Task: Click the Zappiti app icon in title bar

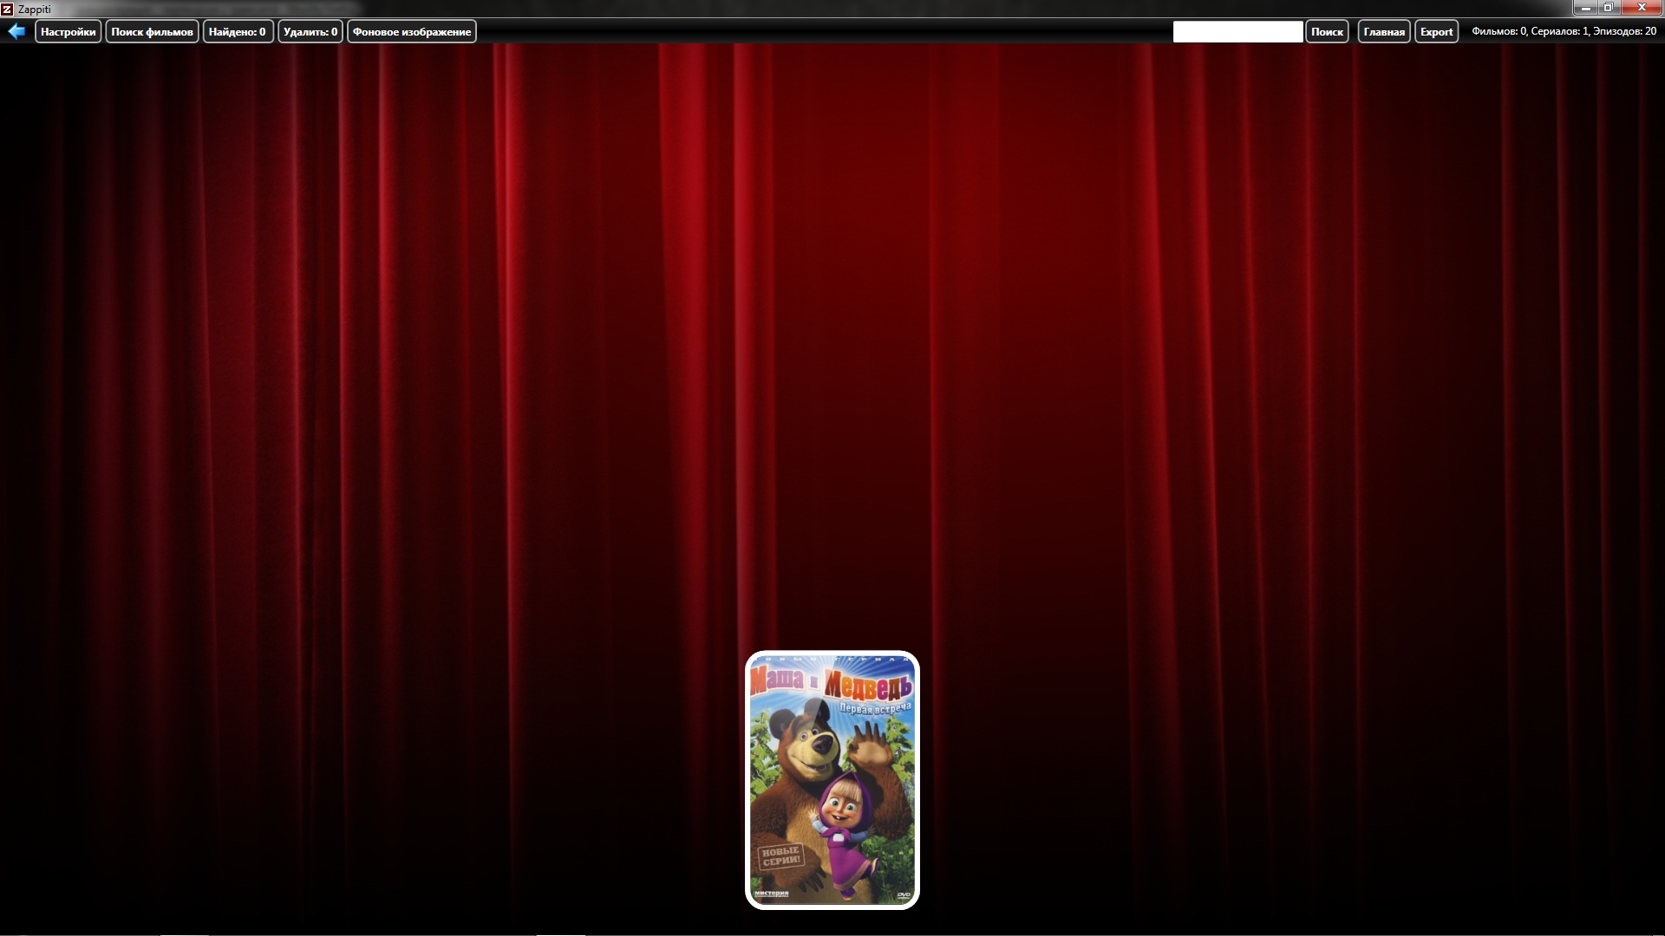Action: pos(8,9)
